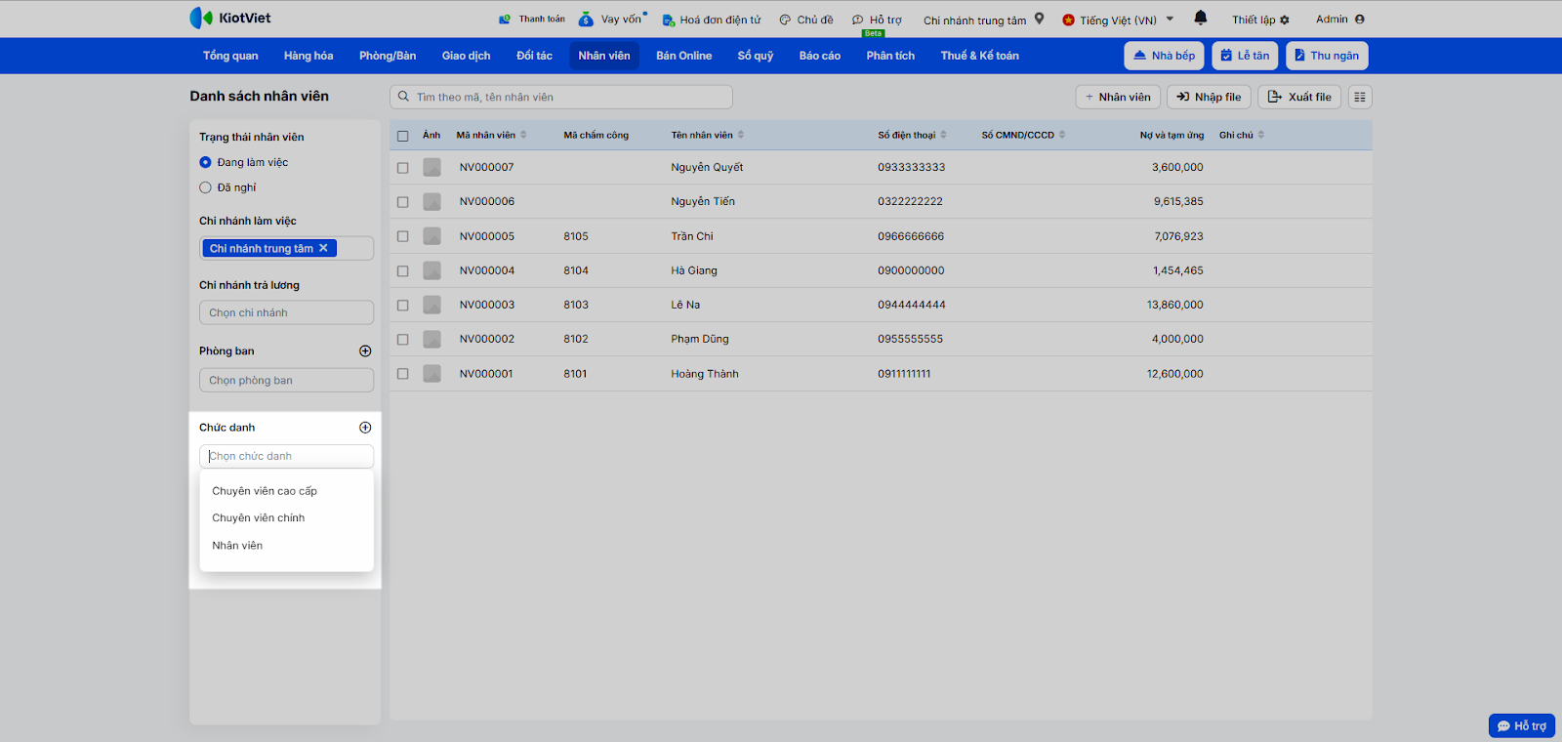Check the row for NV000003
The width and height of the screenshot is (1562, 742).
click(x=402, y=306)
